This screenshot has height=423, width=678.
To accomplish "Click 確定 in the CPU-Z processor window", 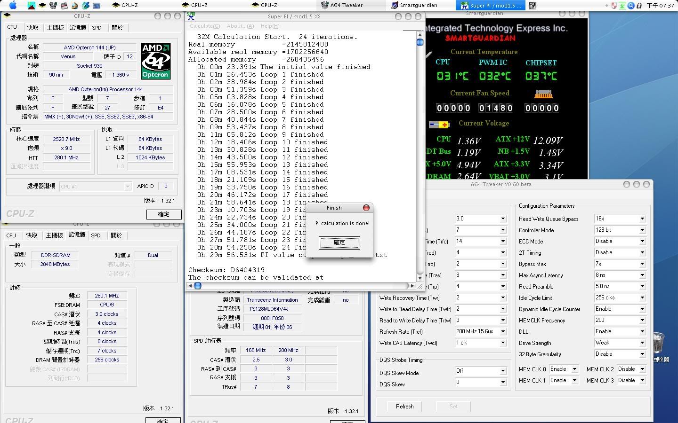I will coord(163,214).
